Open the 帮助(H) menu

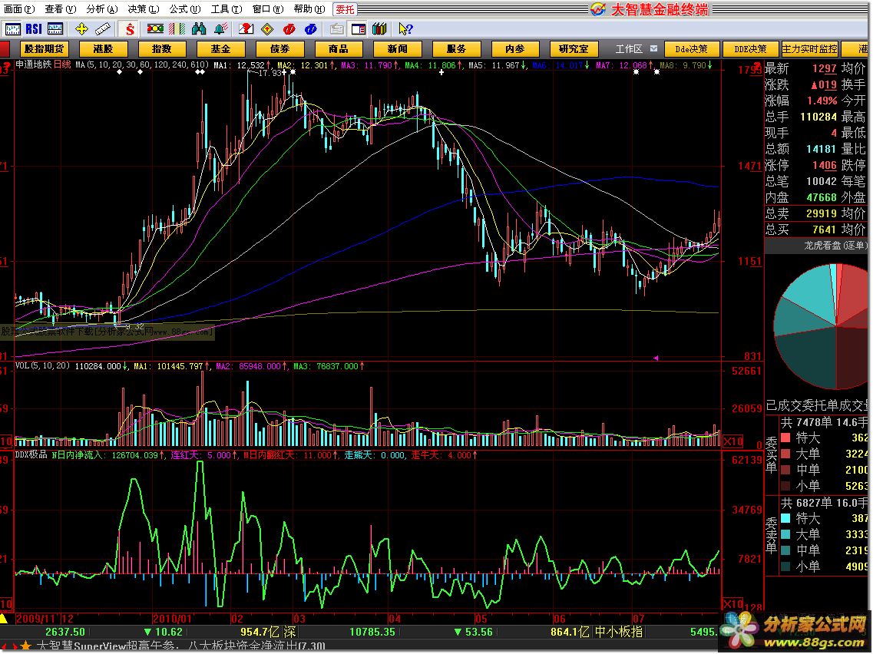[309, 9]
